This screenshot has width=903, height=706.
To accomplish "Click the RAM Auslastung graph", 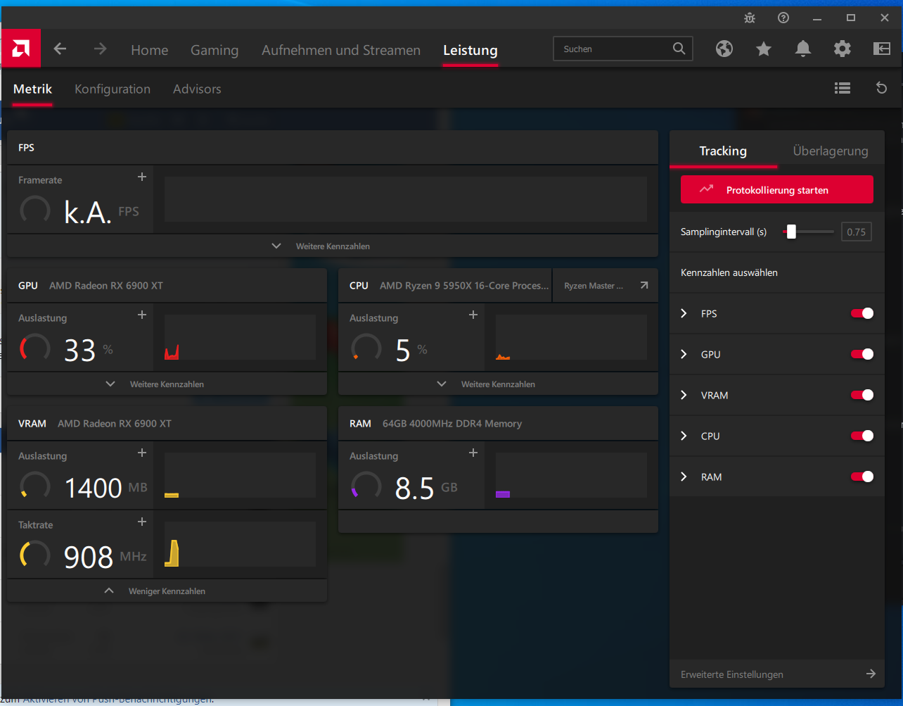I will coord(571,475).
